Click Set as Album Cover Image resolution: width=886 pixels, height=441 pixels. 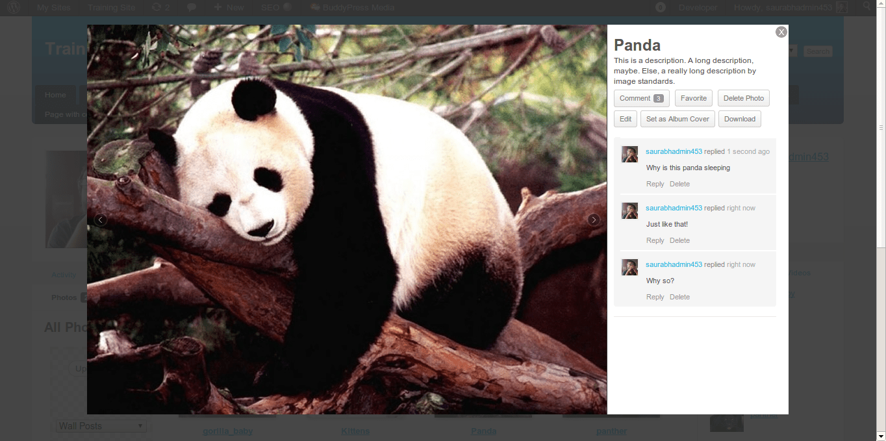[677, 119]
